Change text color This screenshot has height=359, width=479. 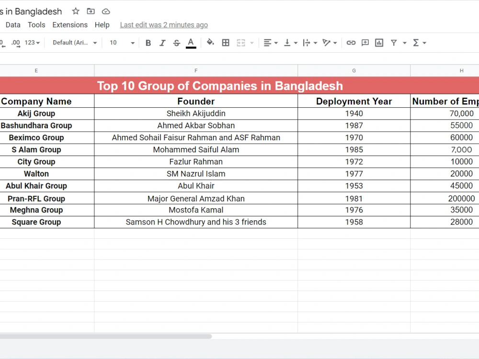191,43
